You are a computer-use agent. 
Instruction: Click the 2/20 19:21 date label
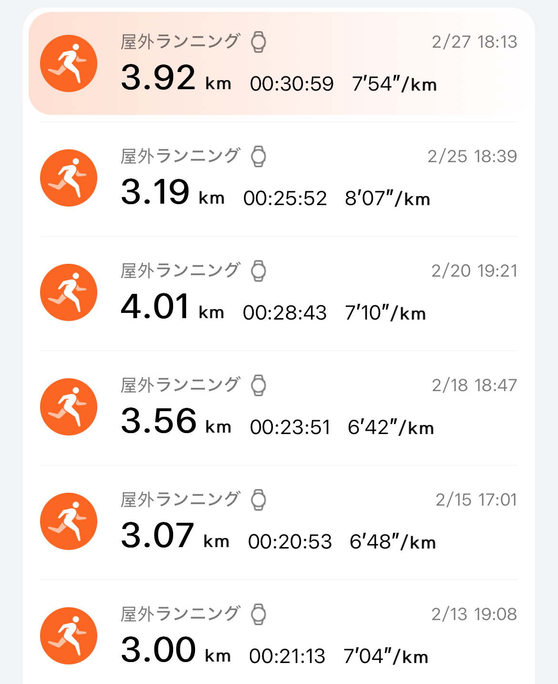pyautogui.click(x=474, y=271)
